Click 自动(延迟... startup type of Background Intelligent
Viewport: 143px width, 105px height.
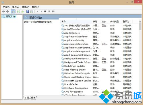[x=115, y=59]
